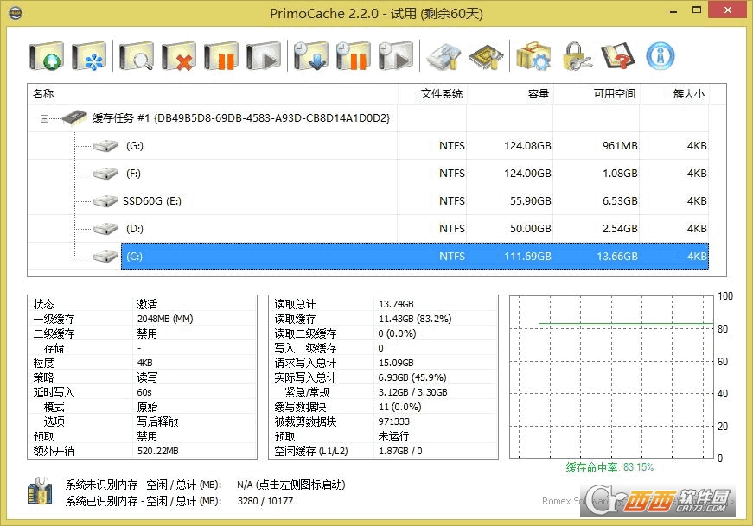
Task: Open the options toolbox gear icon
Action: pos(533,56)
